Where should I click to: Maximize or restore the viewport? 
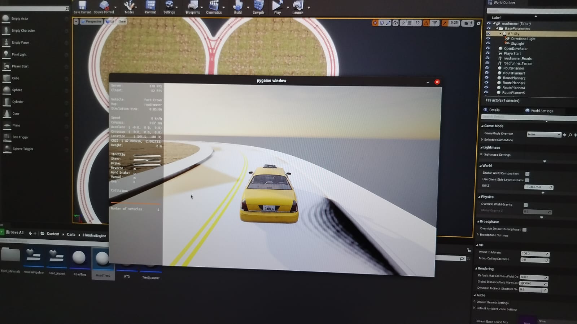(x=478, y=23)
